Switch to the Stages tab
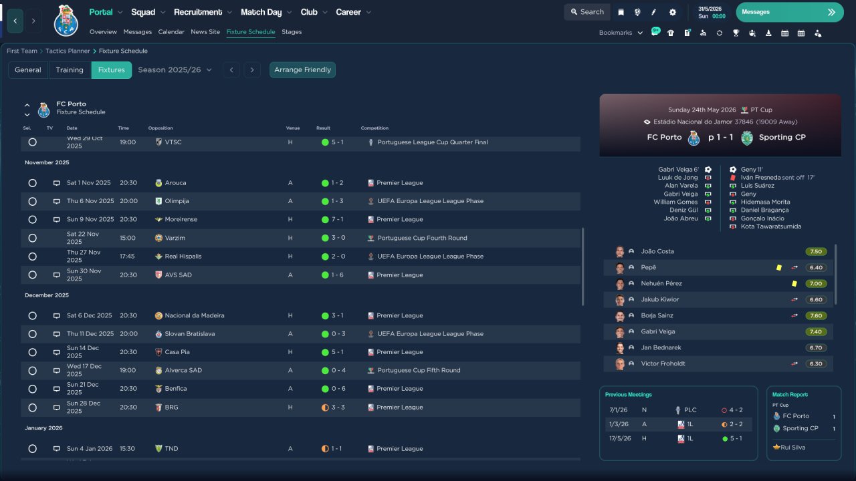This screenshot has width=856, height=481. coord(292,32)
